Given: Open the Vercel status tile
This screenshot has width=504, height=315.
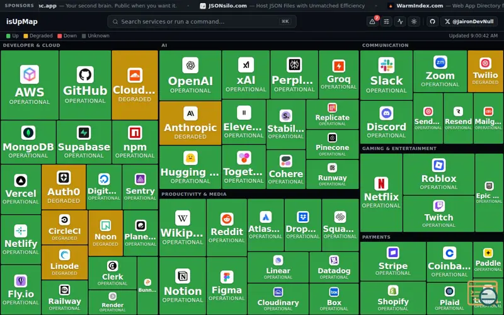Looking at the screenshot, I should pyautogui.click(x=21, y=190).
